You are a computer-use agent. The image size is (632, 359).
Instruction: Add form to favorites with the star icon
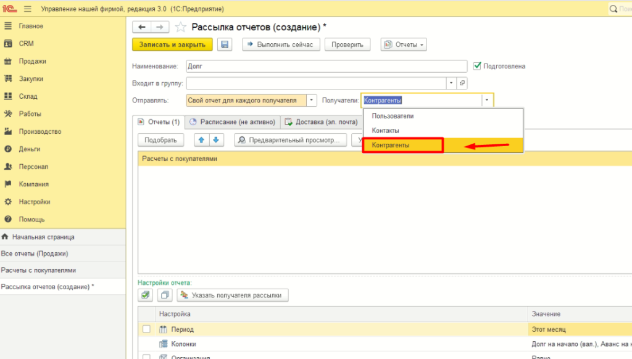pyautogui.click(x=180, y=27)
